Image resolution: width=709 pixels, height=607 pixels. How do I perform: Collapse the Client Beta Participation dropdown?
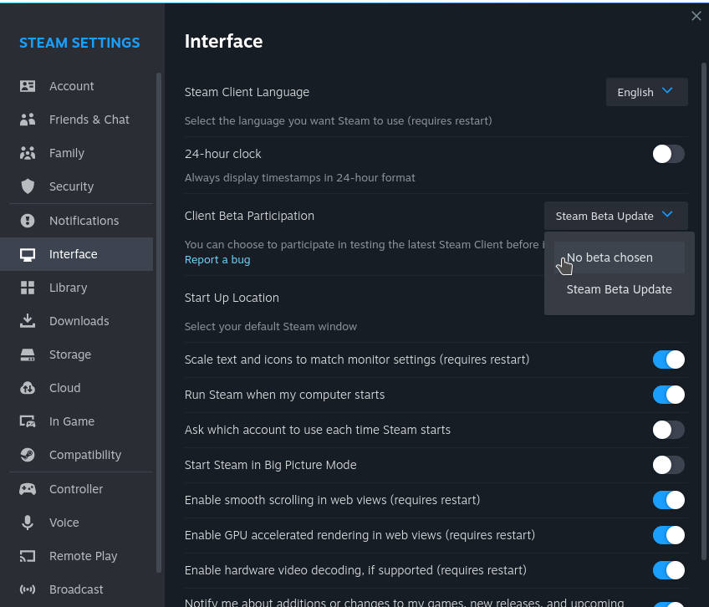tap(615, 216)
